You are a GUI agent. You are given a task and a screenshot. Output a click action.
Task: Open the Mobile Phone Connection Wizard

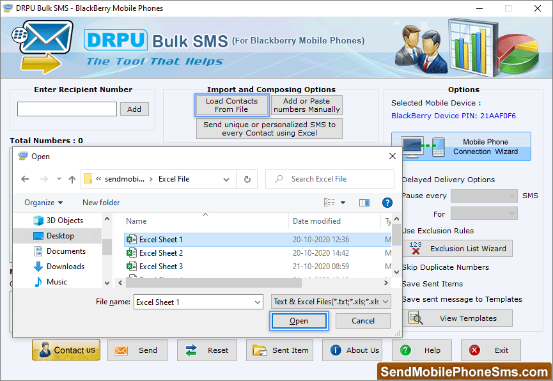tap(461, 146)
